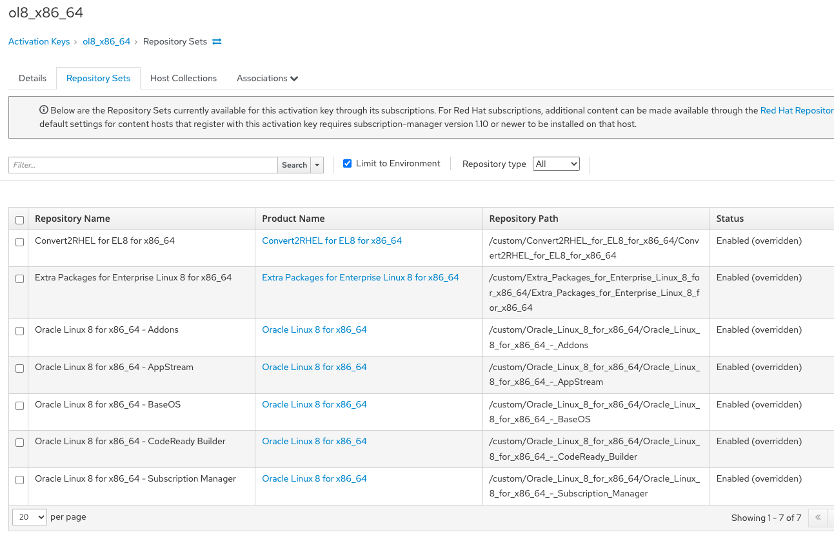Screen dimensions: 834x539
Task: Select the Repository Sets tab
Action: pyautogui.click(x=98, y=78)
